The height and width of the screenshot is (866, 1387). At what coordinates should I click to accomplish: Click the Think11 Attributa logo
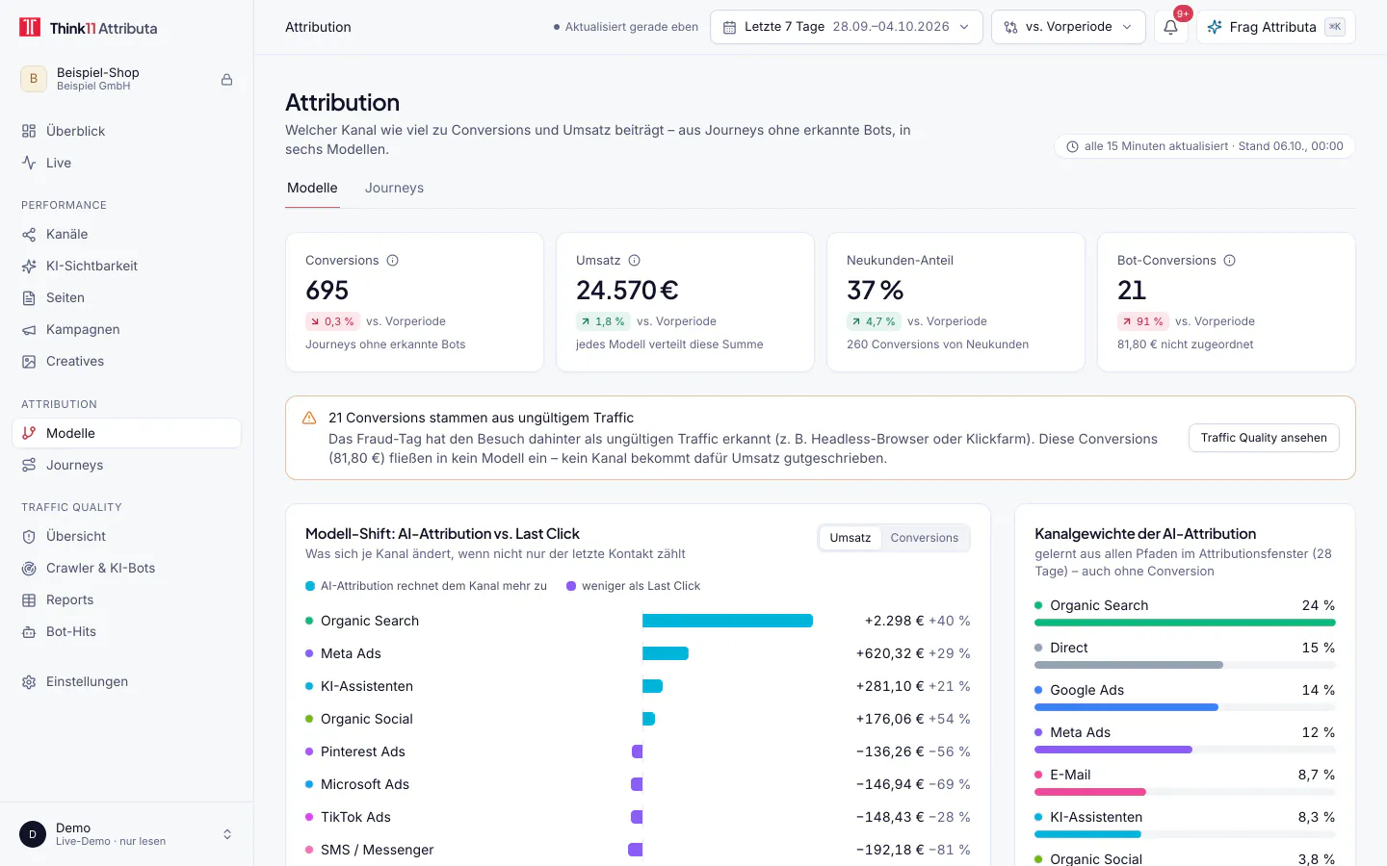89,28
